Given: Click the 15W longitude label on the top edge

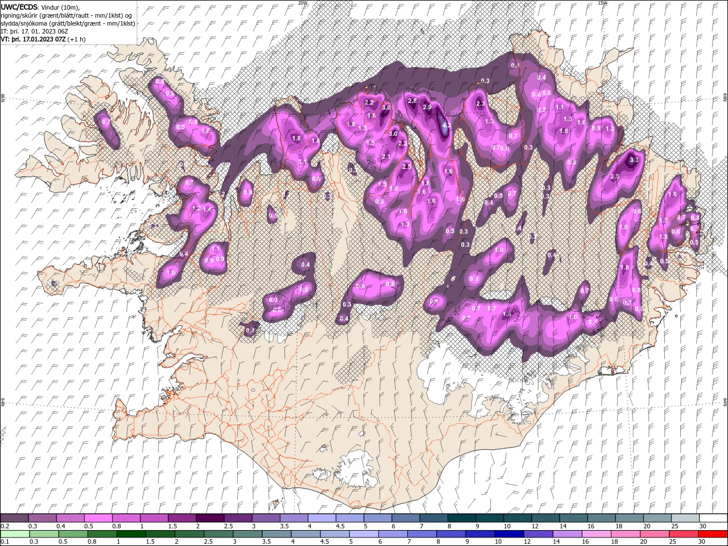Looking at the screenshot, I should [x=602, y=3].
